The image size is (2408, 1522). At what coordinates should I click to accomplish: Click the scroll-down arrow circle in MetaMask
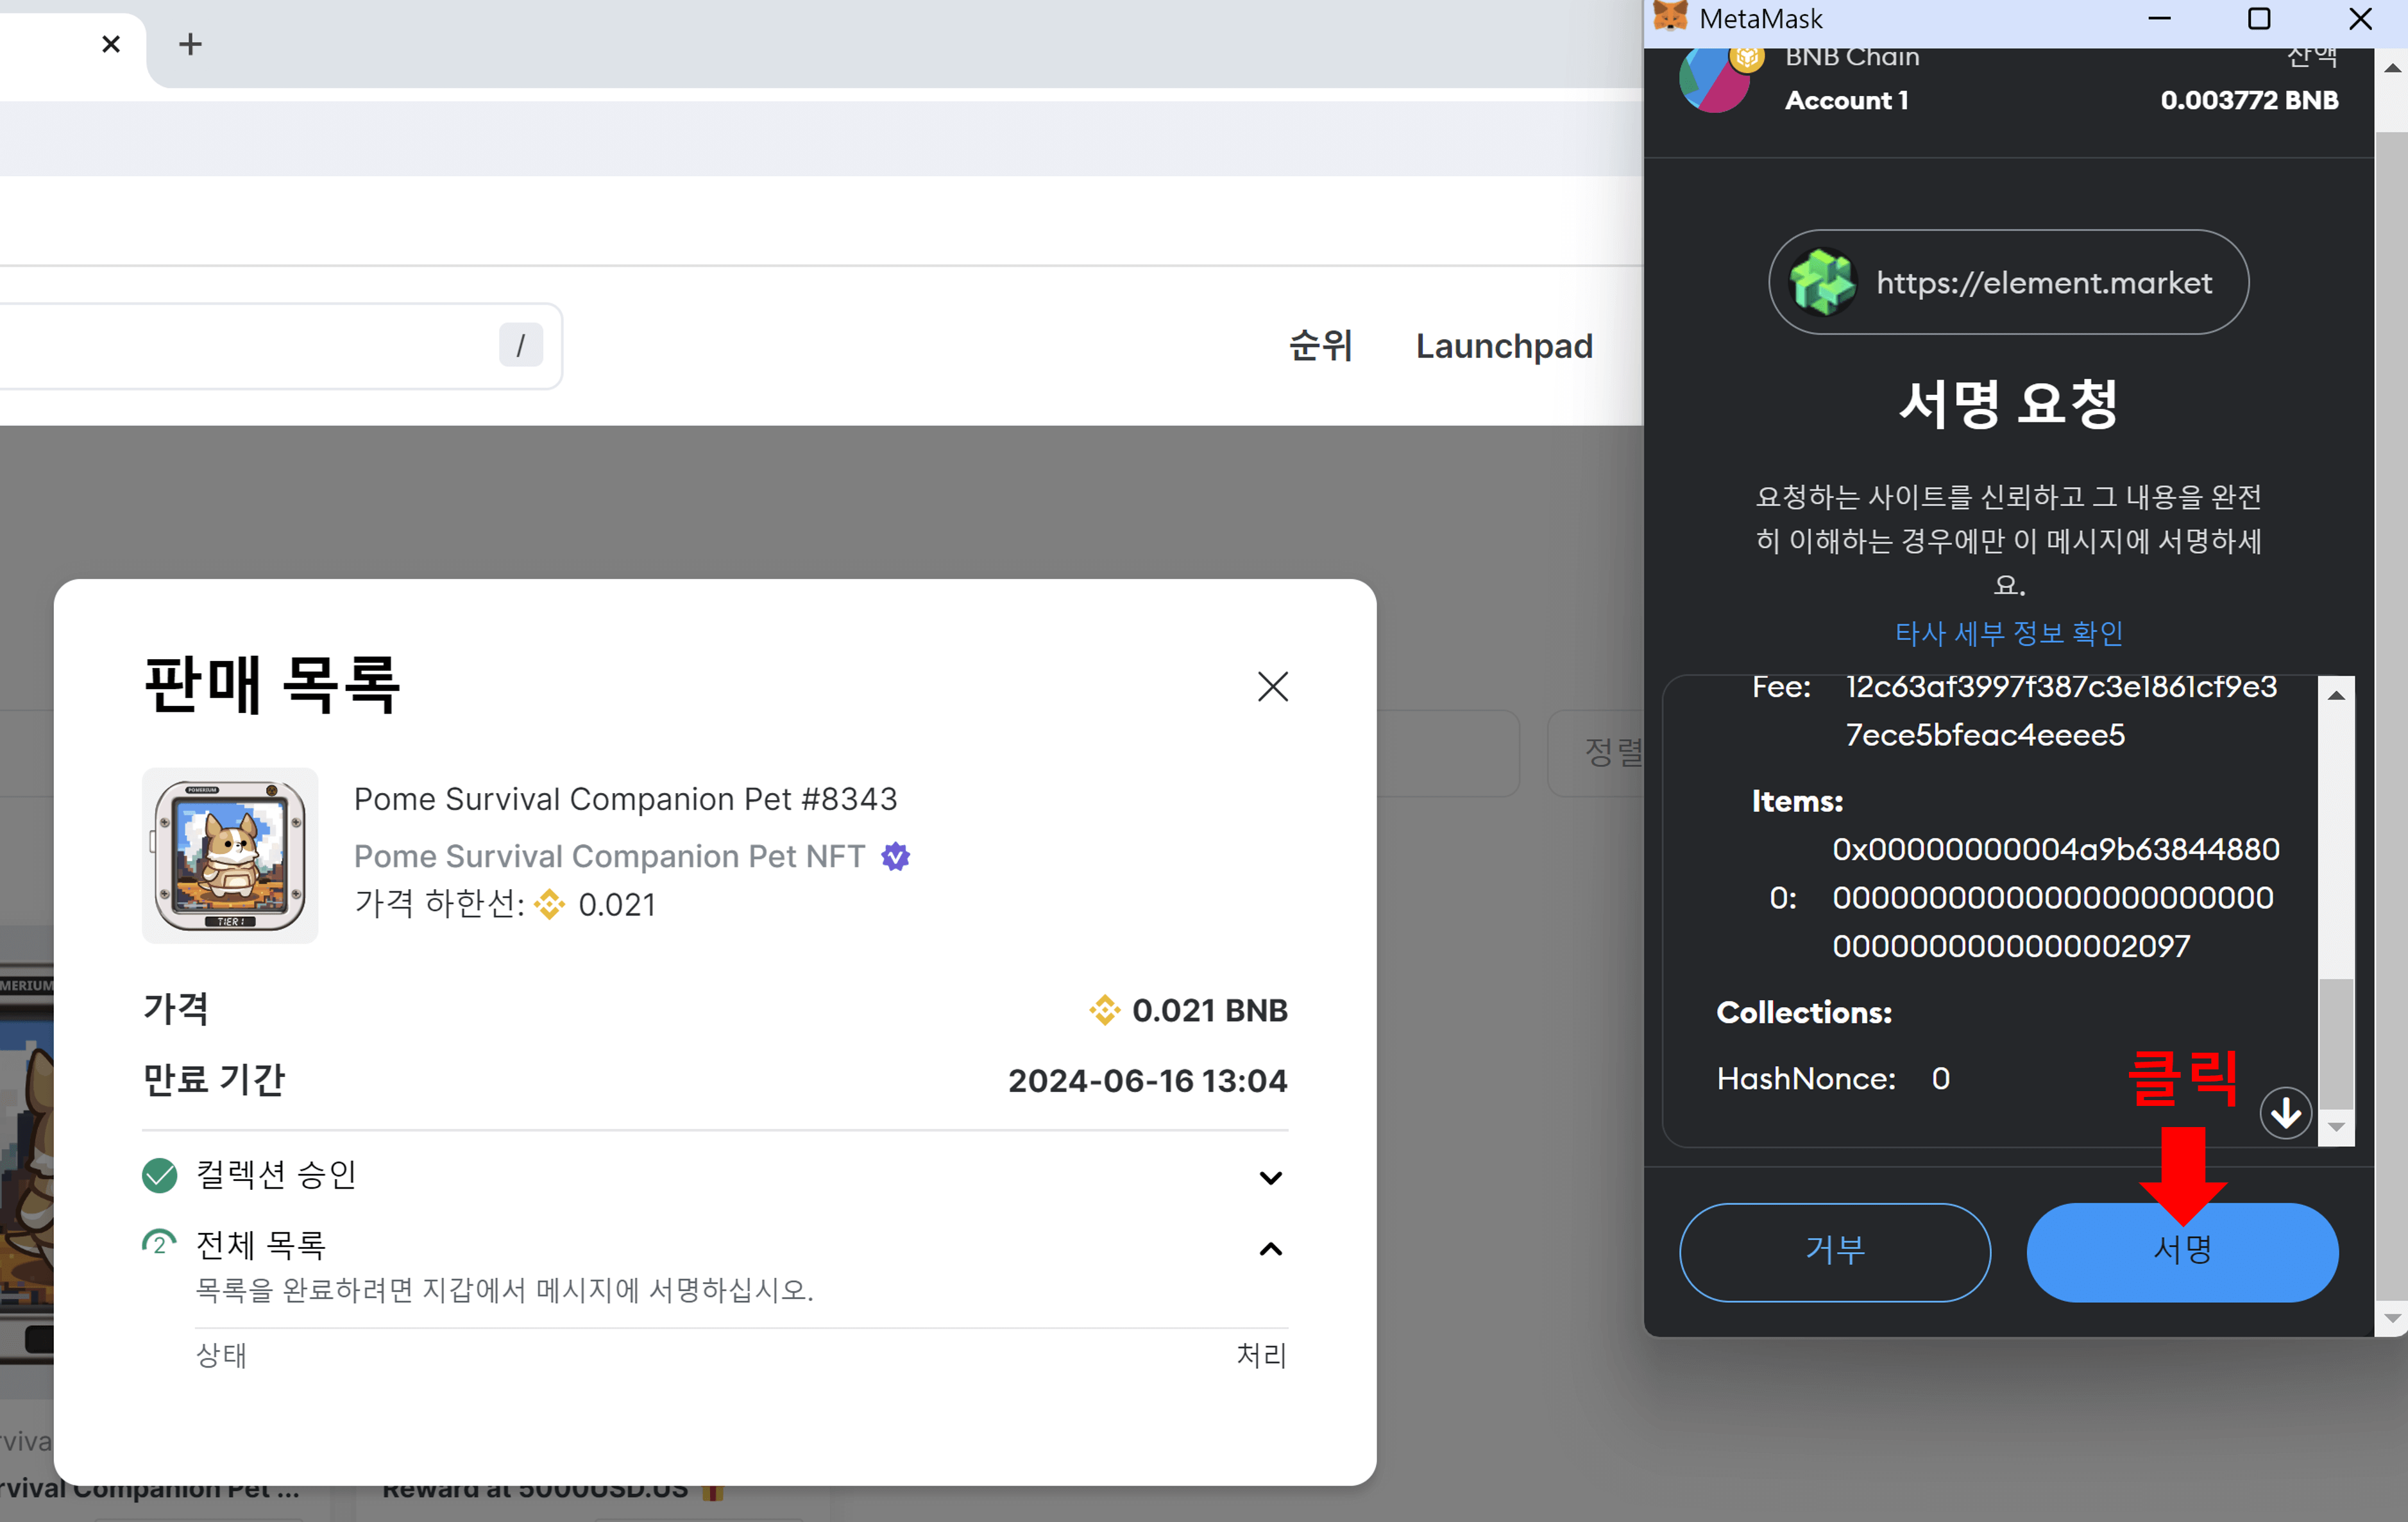click(x=2285, y=1112)
